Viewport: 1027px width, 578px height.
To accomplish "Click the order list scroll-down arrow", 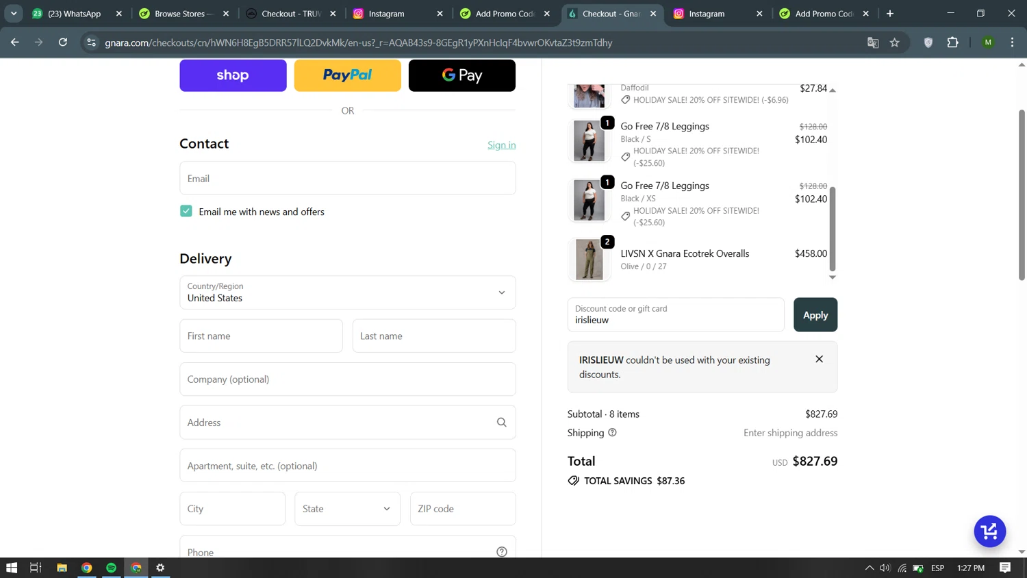I will 833,277.
